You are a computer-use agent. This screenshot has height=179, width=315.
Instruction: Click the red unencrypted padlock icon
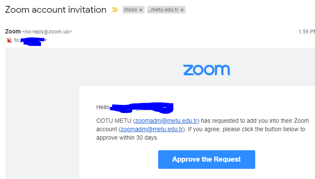pyautogui.click(x=9, y=40)
